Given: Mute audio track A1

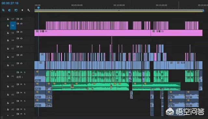Looking at the screenshot, I should 21,72.
